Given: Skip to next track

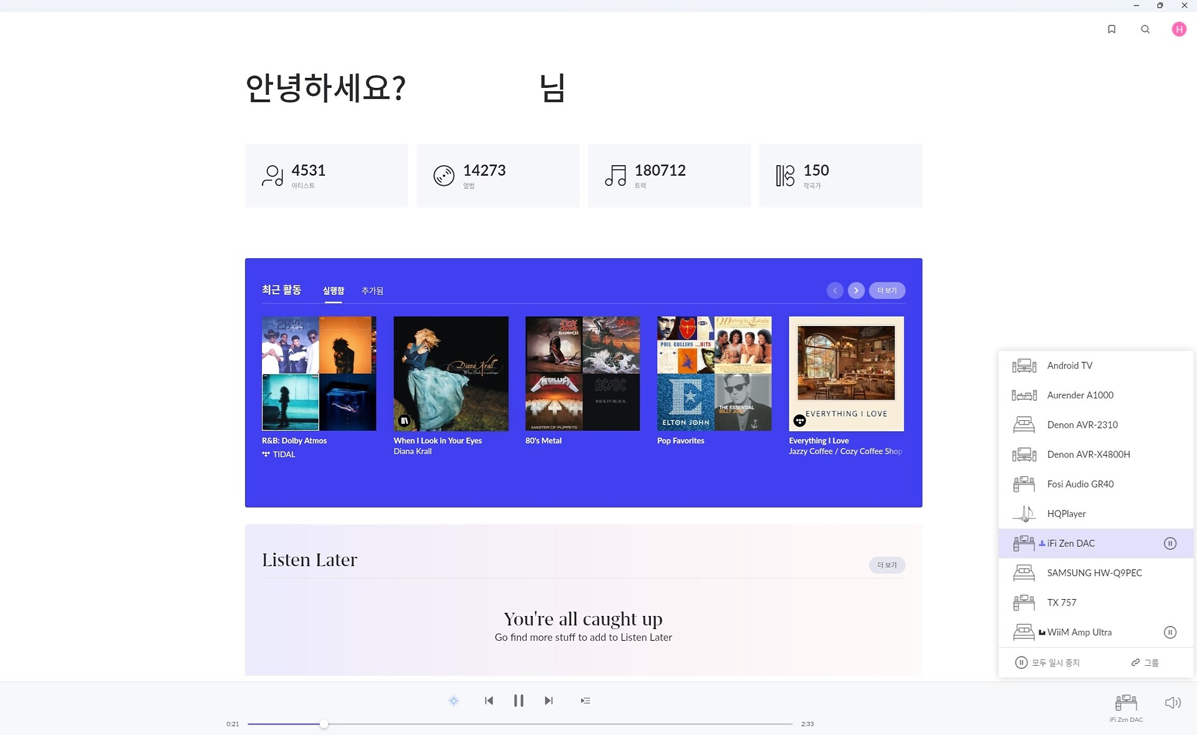Looking at the screenshot, I should 548,701.
